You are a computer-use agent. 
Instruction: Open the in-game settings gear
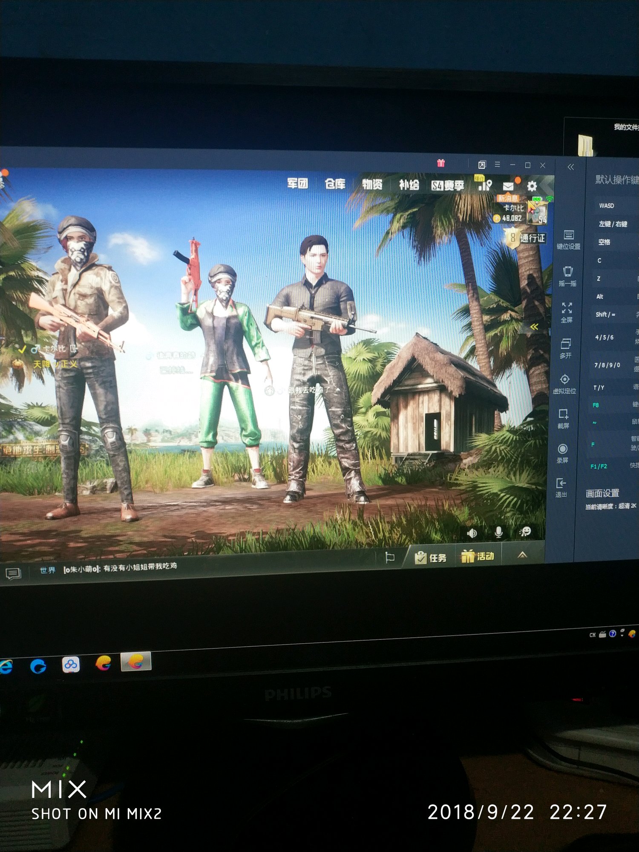coord(532,186)
